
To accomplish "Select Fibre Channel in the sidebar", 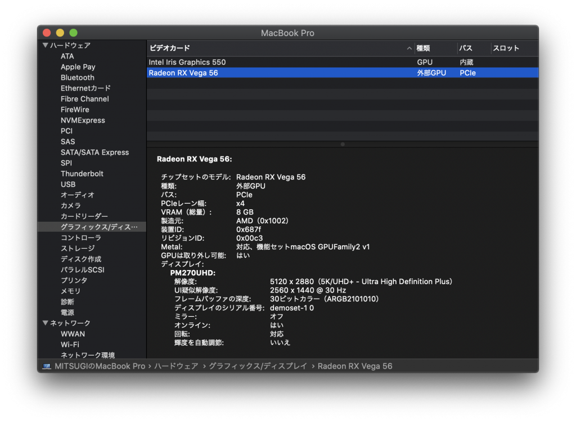I will click(x=85, y=99).
